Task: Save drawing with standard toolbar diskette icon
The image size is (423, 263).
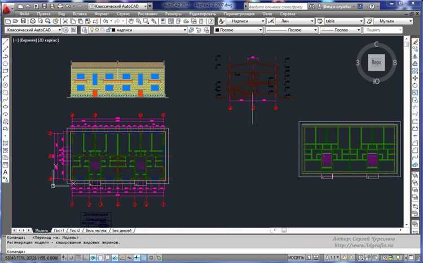Action: (x=24, y=21)
